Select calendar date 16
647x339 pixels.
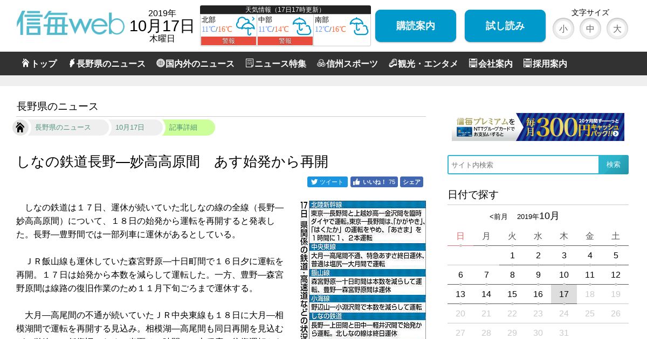pyautogui.click(x=538, y=294)
